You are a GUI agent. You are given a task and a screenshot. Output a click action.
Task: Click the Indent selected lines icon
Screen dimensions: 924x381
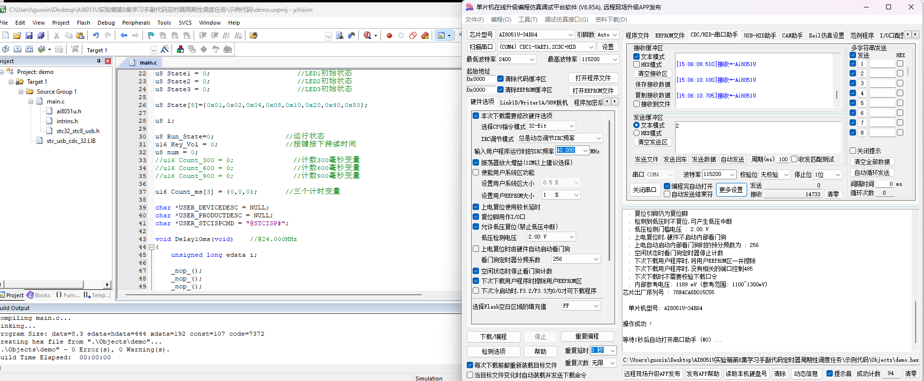coord(203,35)
